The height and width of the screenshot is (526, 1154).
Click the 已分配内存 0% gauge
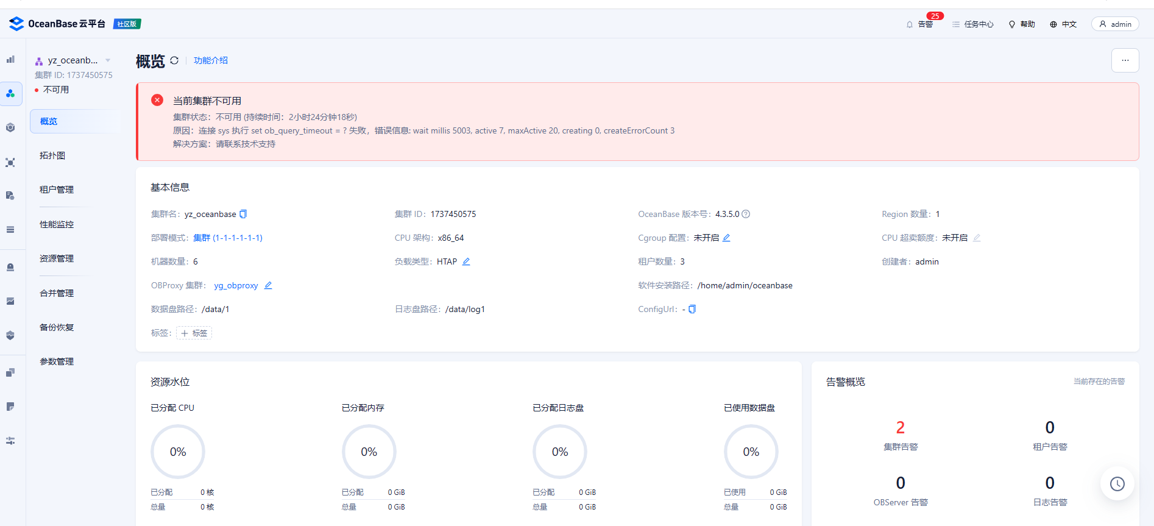[369, 452]
